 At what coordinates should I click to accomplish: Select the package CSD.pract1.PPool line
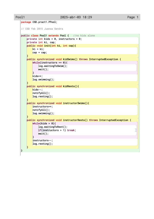[39, 22]
